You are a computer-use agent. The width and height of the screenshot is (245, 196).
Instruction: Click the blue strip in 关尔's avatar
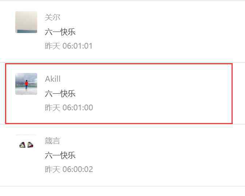[26, 31]
